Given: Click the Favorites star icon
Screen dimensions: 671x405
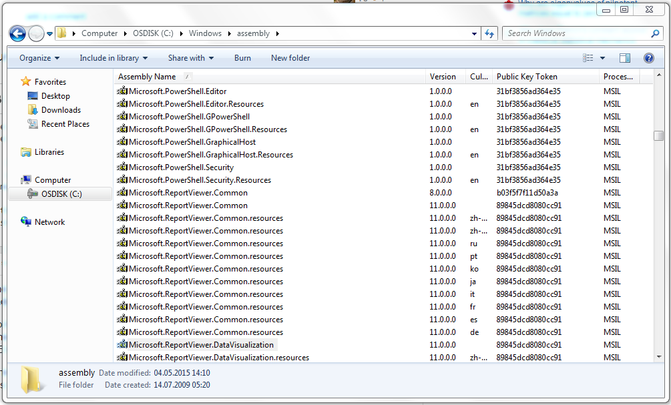Looking at the screenshot, I should 26,81.
